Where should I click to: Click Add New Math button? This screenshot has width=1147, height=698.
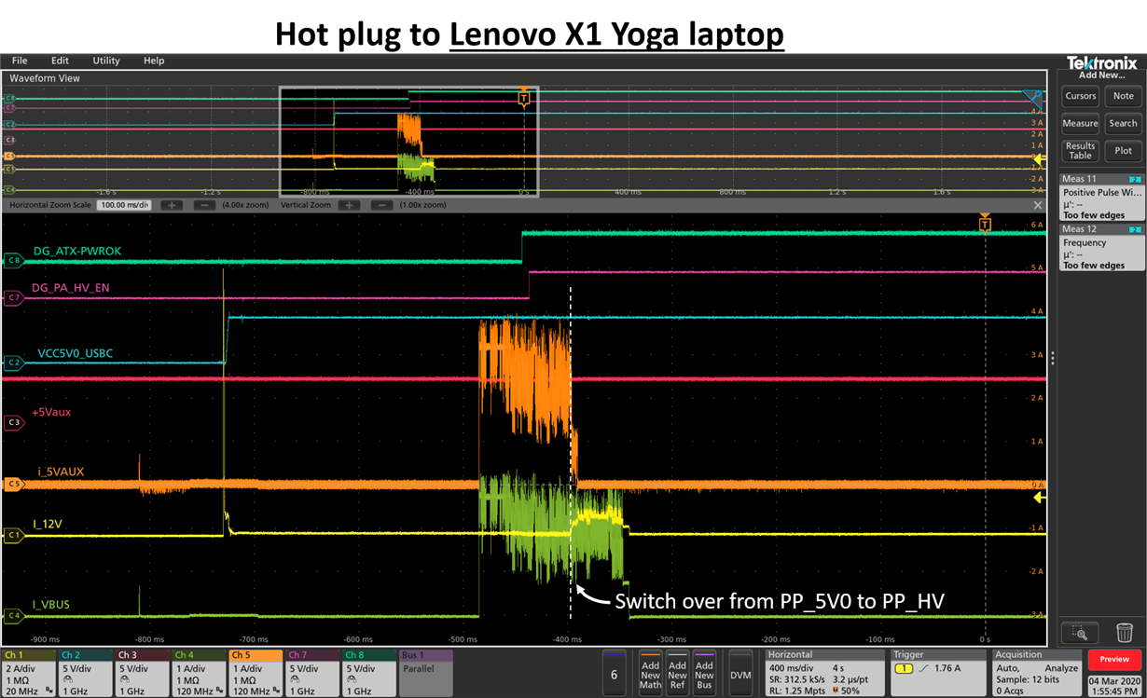pyautogui.click(x=650, y=673)
